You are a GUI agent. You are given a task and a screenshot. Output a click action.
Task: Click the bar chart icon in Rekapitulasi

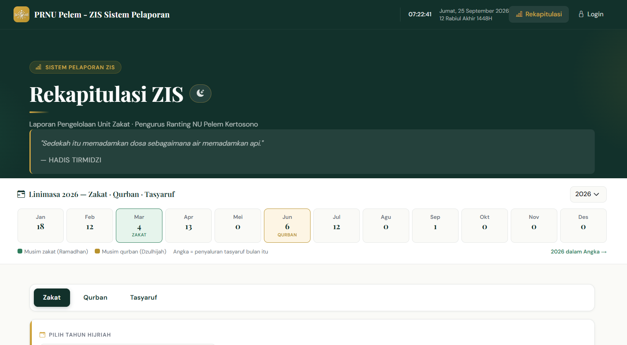tap(519, 14)
